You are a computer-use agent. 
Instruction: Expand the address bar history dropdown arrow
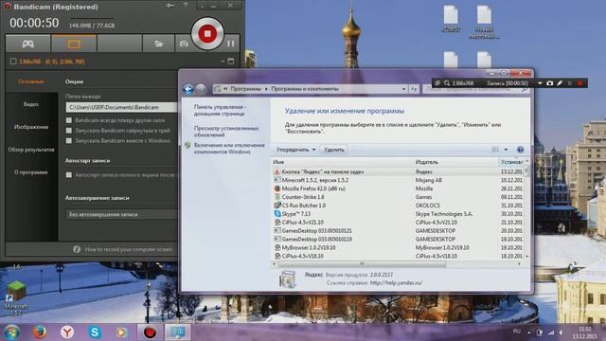click(403, 89)
